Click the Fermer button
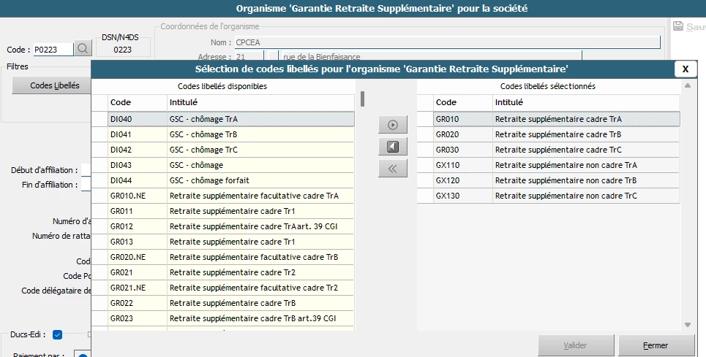This screenshot has width=706, height=357. 656,345
